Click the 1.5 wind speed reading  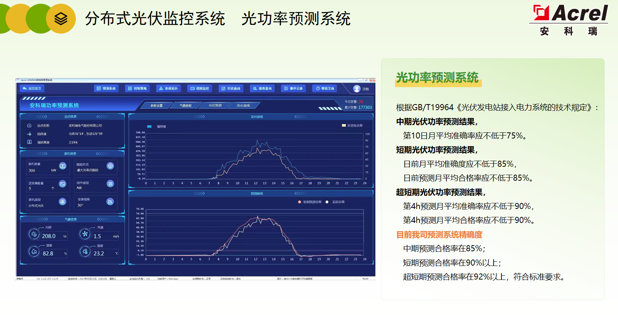[x=97, y=237]
